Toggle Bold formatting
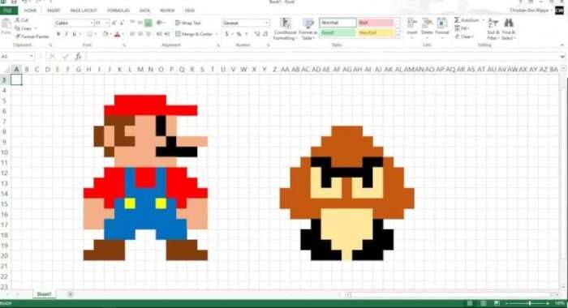The width and height of the screenshot is (568, 308). [58, 34]
